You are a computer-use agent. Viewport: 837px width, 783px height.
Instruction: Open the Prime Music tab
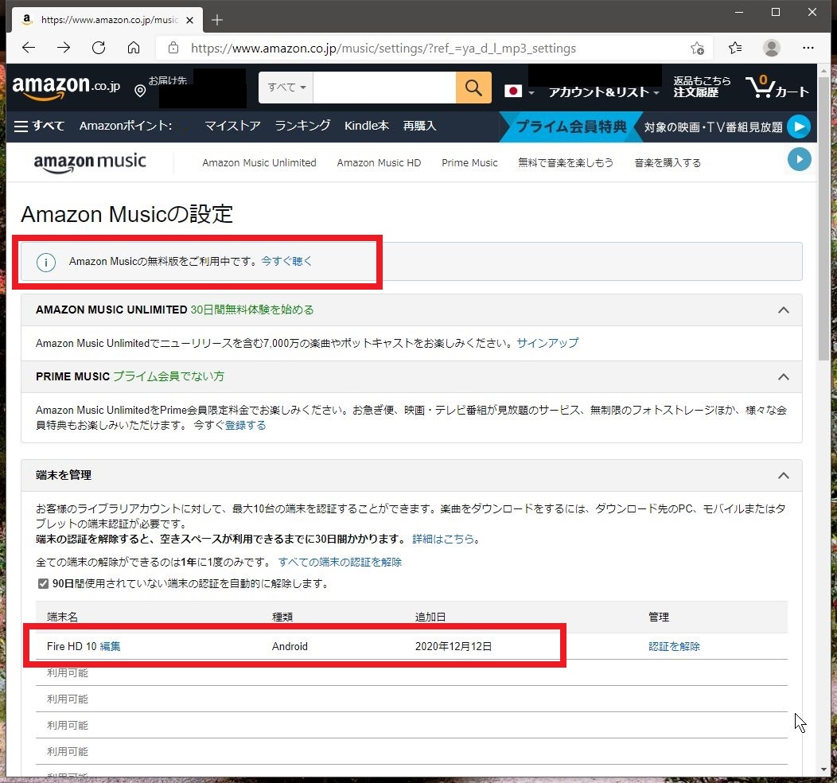click(469, 163)
